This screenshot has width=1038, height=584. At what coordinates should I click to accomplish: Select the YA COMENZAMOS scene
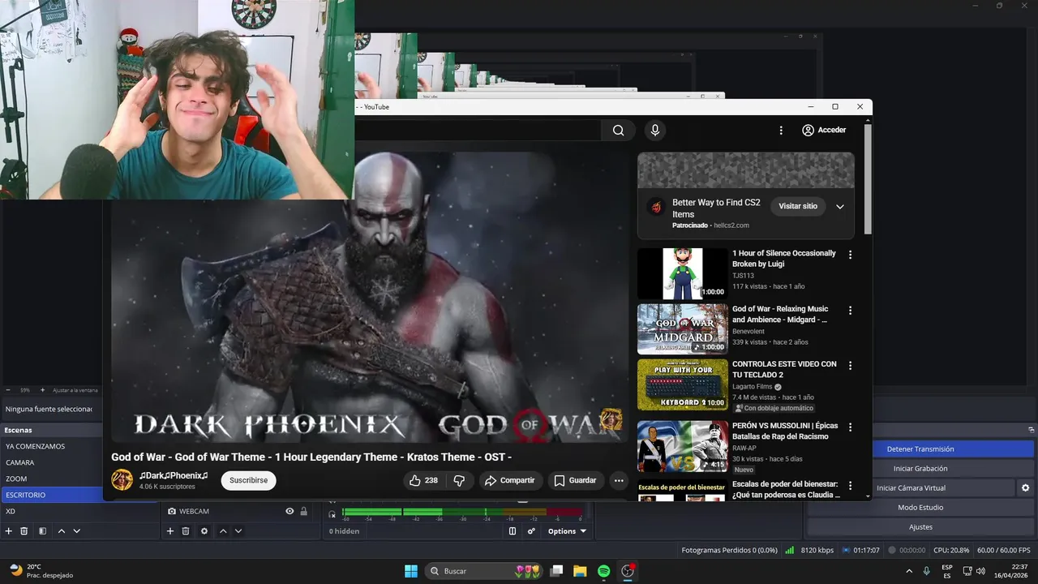[51, 446]
